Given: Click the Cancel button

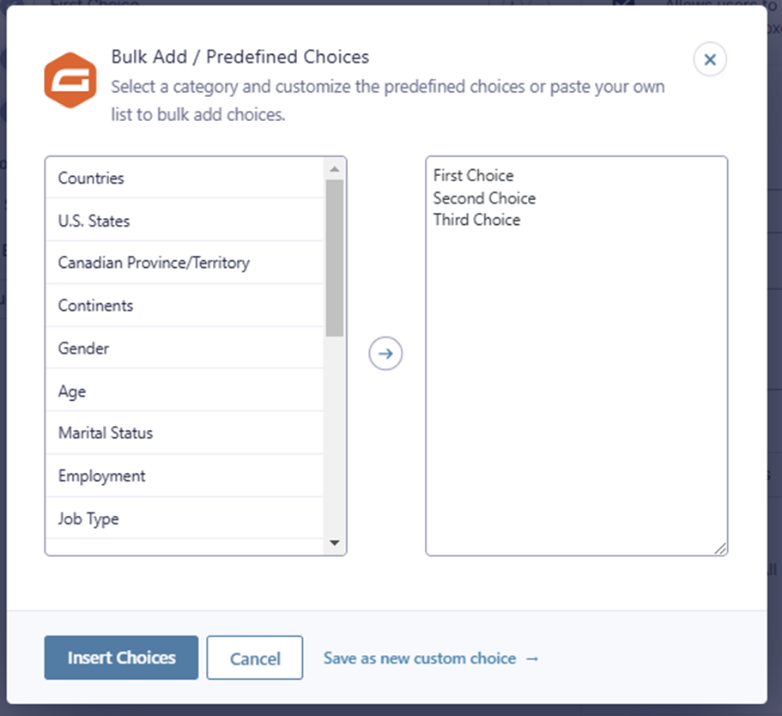Looking at the screenshot, I should tap(255, 658).
